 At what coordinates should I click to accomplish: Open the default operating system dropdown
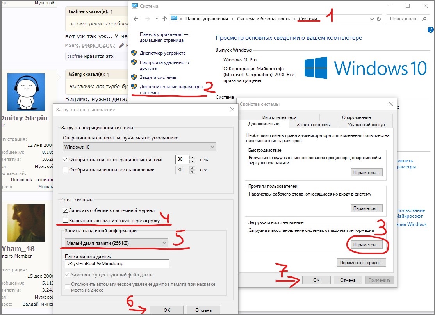(139, 147)
